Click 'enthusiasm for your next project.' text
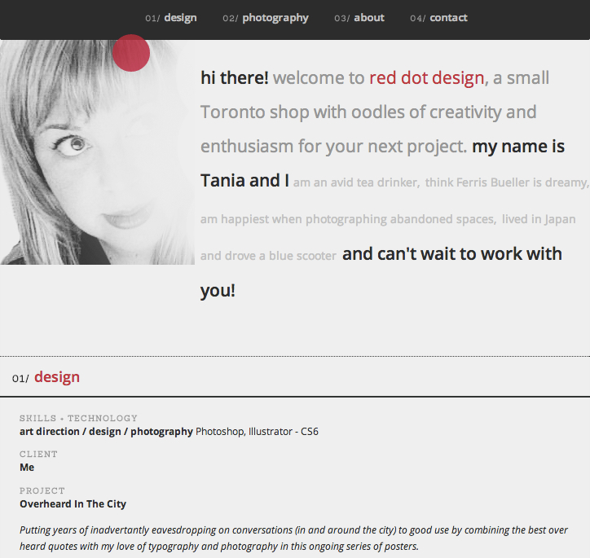590x558 pixels. (334, 147)
